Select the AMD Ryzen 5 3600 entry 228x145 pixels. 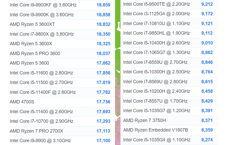pyautogui.click(x=29, y=63)
